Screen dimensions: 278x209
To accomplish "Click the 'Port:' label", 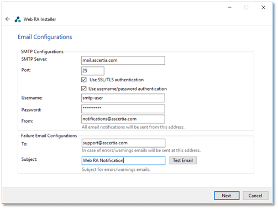I will pyautogui.click(x=26, y=70).
